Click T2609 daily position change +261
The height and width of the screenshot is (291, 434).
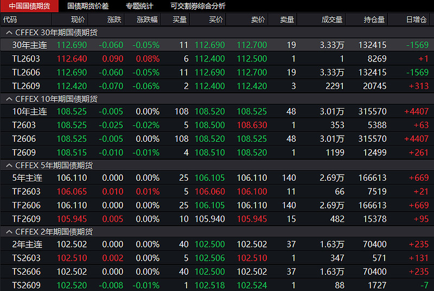[x=418, y=153]
